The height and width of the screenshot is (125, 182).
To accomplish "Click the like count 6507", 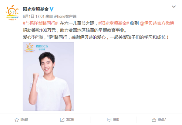I will pos(162,120).
